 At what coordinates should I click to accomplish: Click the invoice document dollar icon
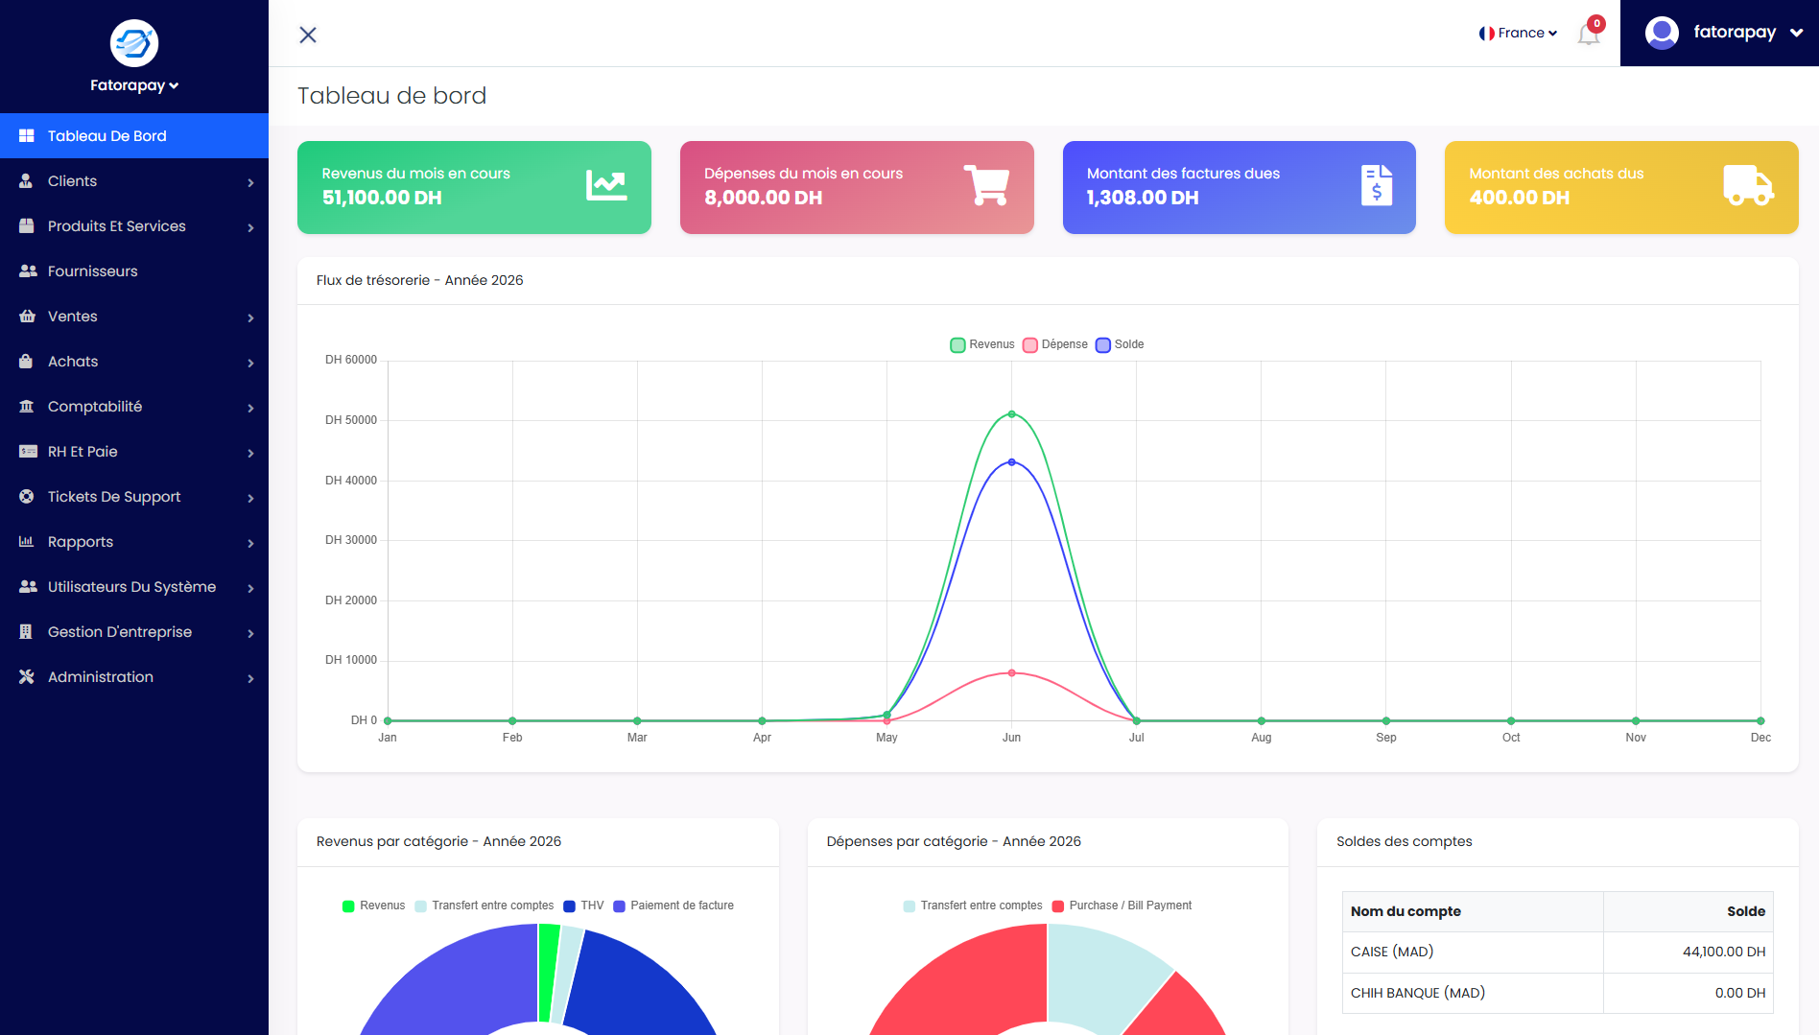(x=1377, y=185)
